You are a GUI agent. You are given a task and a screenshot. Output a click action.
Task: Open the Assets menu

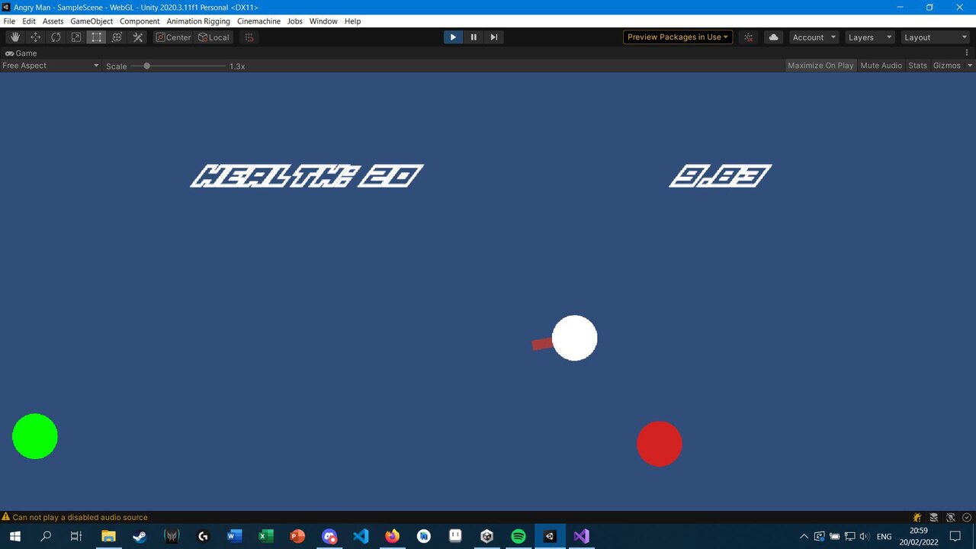coord(53,21)
